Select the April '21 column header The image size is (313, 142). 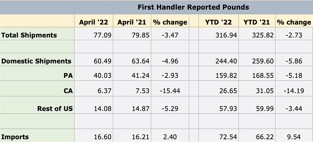(132, 22)
